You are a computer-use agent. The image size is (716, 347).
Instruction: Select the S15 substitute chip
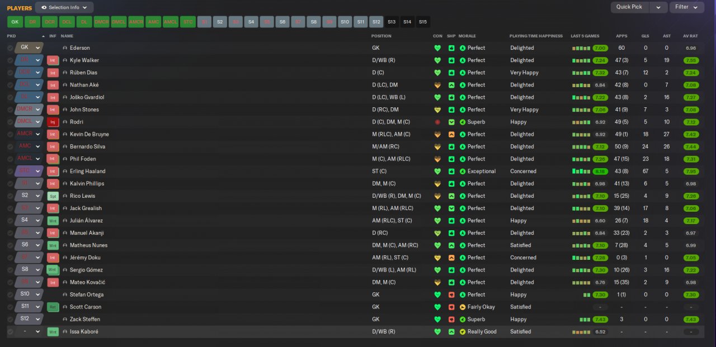point(423,22)
